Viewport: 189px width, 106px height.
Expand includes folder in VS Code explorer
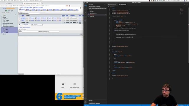click(92, 11)
